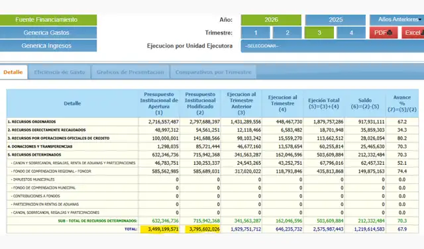Click Donaciones value 85,721,444
The image size is (424, 249).
pyautogui.click(x=207, y=146)
